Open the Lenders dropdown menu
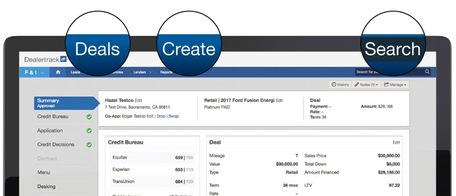Image resolution: width=456 pixels, height=196 pixels. pyautogui.click(x=142, y=72)
